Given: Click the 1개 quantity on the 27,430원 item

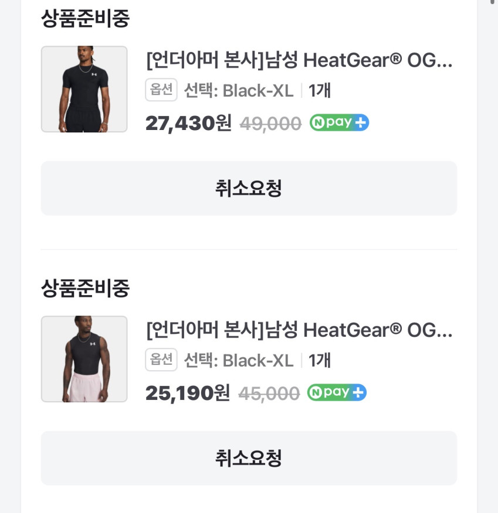Looking at the screenshot, I should (320, 91).
